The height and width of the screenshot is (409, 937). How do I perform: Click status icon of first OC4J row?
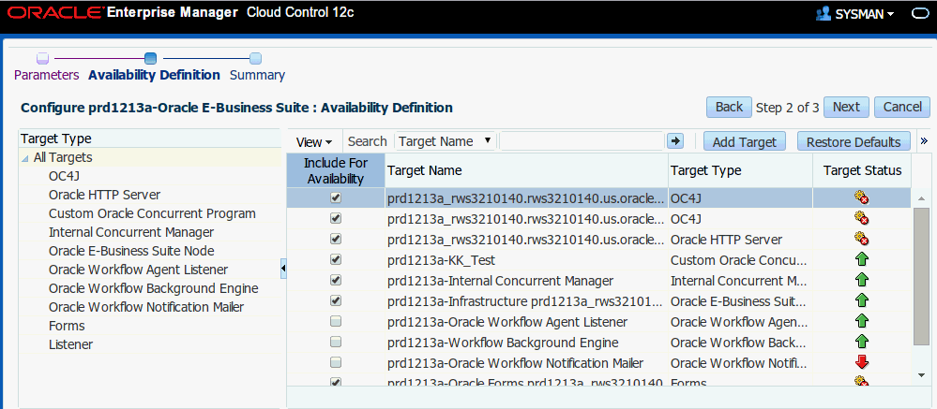click(x=862, y=197)
